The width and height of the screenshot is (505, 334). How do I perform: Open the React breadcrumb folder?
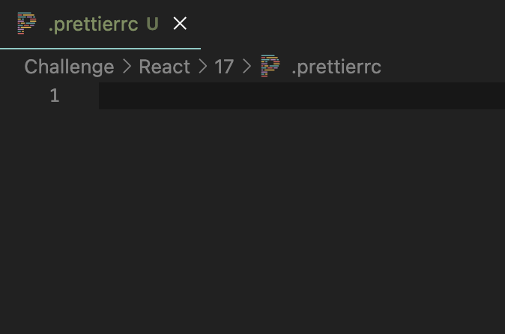tap(164, 67)
